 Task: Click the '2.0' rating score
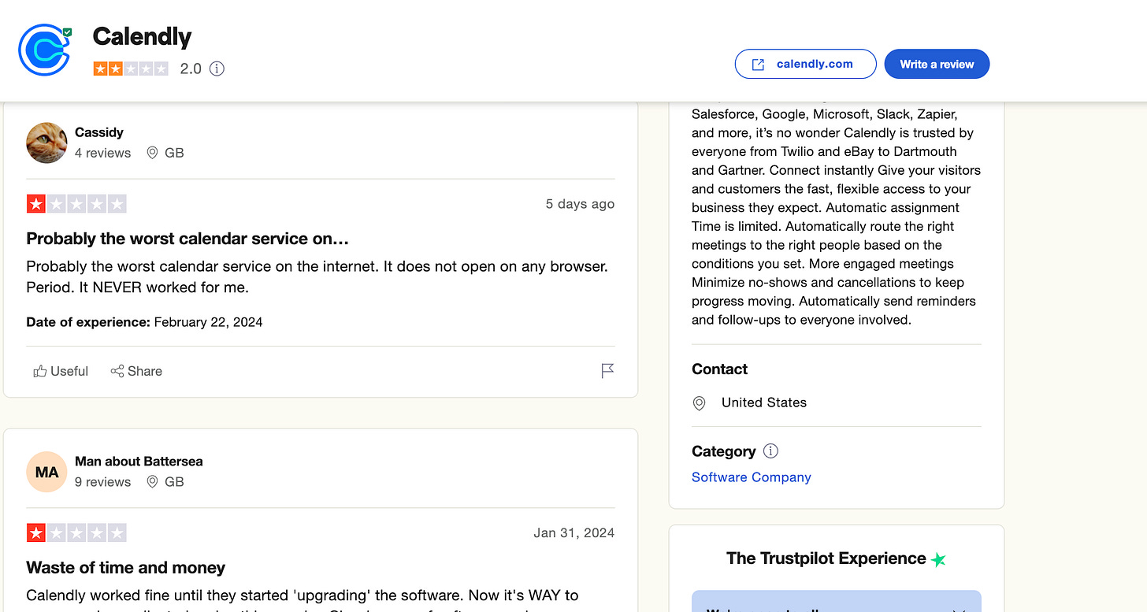point(191,69)
